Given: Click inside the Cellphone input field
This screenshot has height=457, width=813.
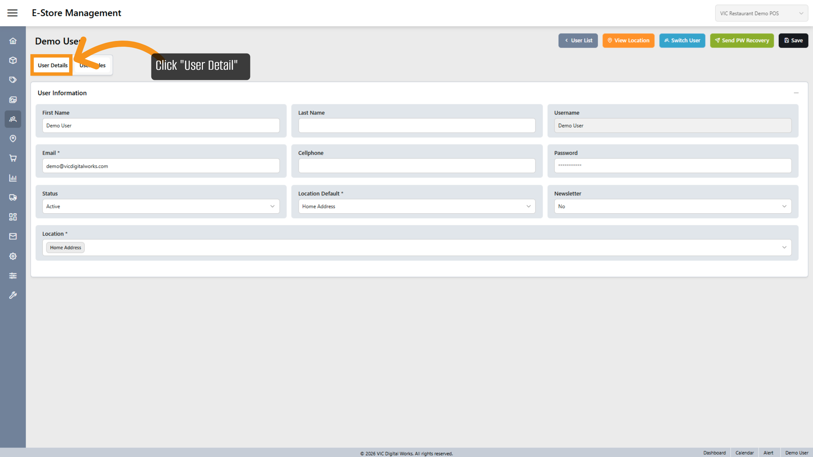Looking at the screenshot, I should point(416,166).
